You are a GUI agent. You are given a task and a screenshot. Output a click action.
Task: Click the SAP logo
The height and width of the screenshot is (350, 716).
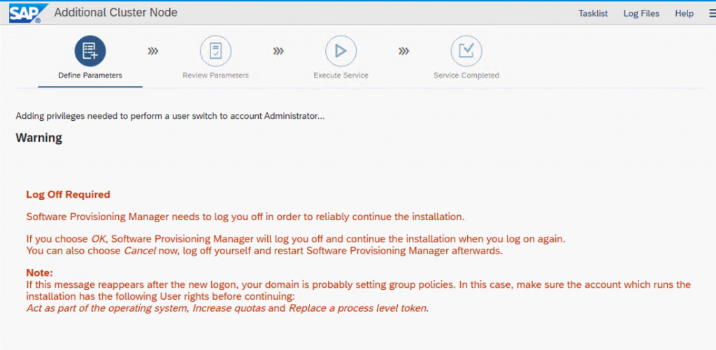click(x=28, y=13)
